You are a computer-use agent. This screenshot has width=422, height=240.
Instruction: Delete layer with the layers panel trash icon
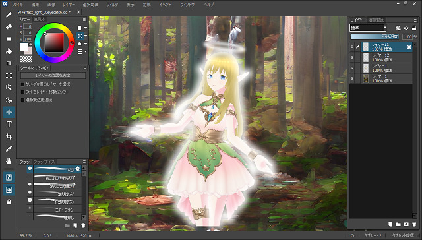pos(414,224)
